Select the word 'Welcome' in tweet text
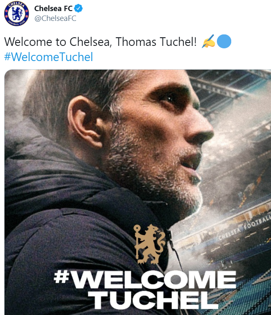This screenshot has height=315, width=271. tap(28, 42)
